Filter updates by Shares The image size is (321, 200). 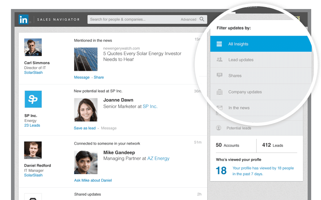tap(261, 76)
